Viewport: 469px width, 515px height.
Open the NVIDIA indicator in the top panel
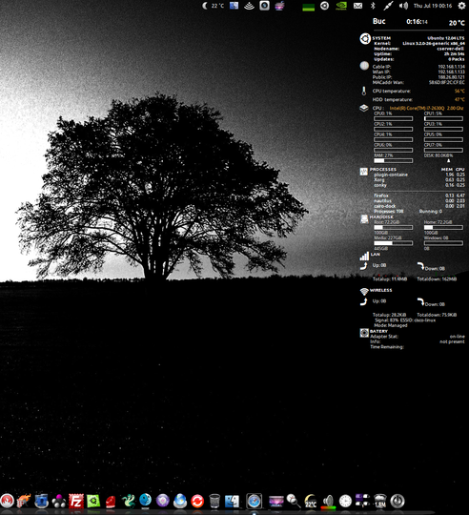[x=341, y=6]
